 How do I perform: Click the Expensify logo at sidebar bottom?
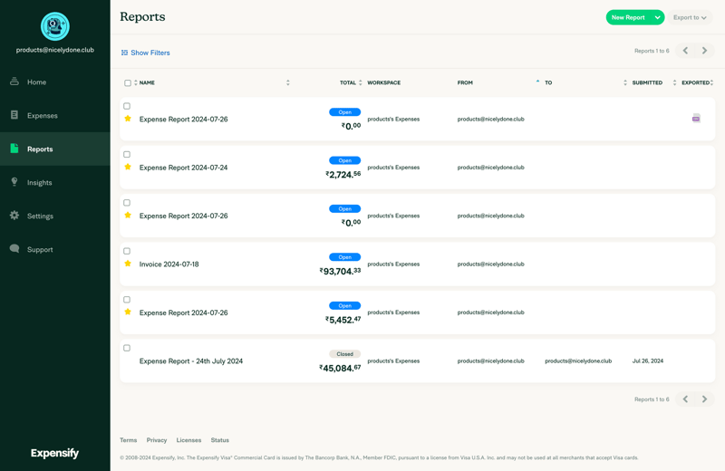(55, 453)
